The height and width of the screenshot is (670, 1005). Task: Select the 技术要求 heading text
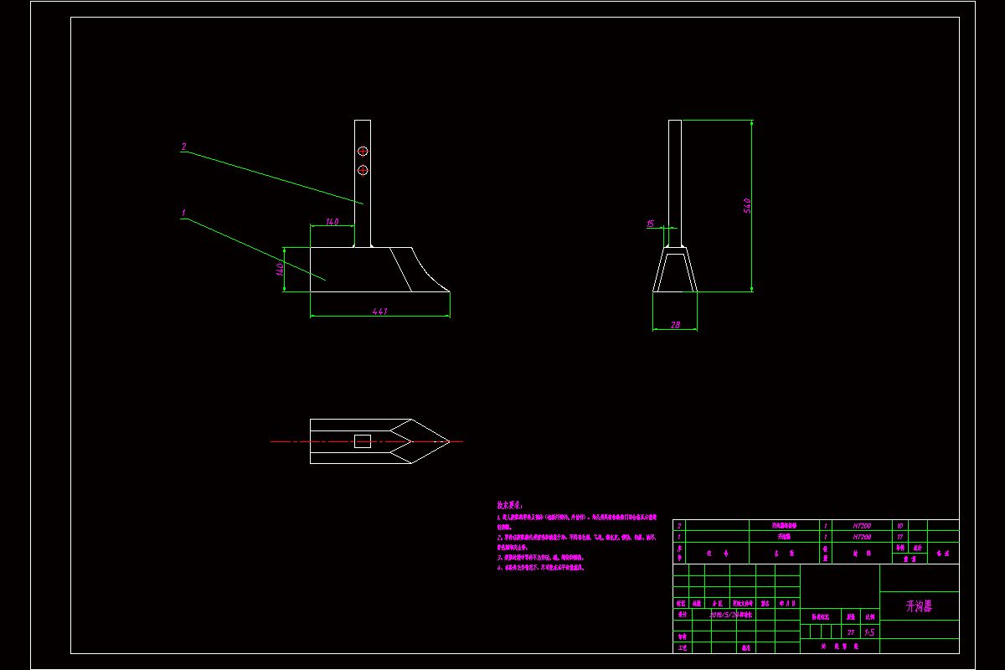point(510,506)
